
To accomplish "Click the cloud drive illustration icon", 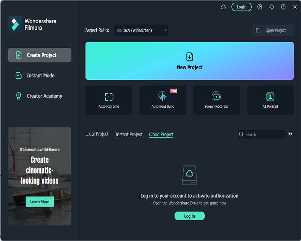I will click(x=190, y=175).
